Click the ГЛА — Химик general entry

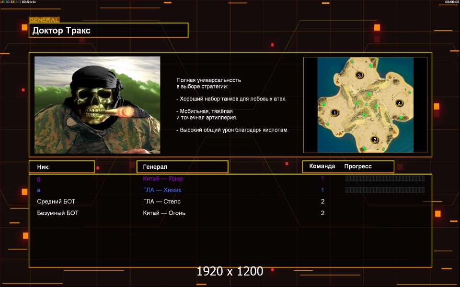tap(162, 190)
